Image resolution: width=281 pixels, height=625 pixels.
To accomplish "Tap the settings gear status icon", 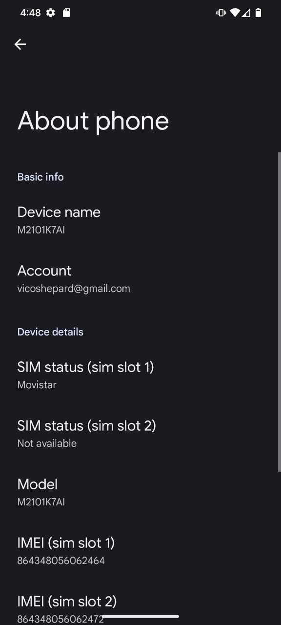I will coord(51,13).
